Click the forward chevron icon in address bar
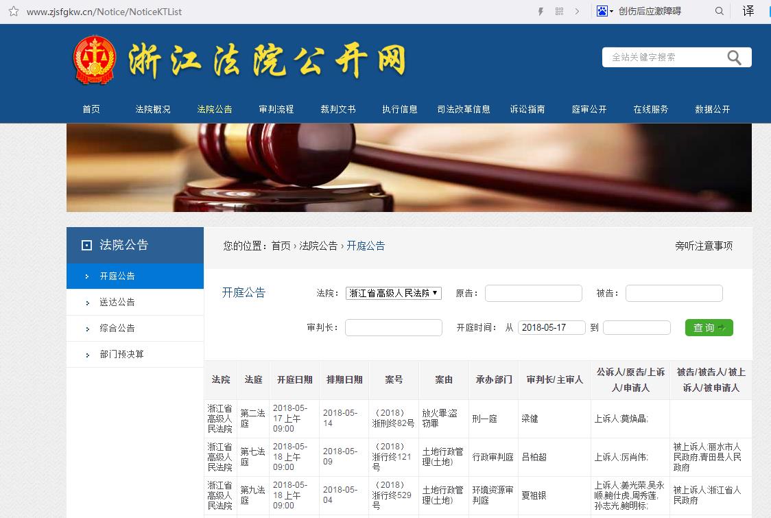Image resolution: width=771 pixels, height=518 pixels. 578,11
